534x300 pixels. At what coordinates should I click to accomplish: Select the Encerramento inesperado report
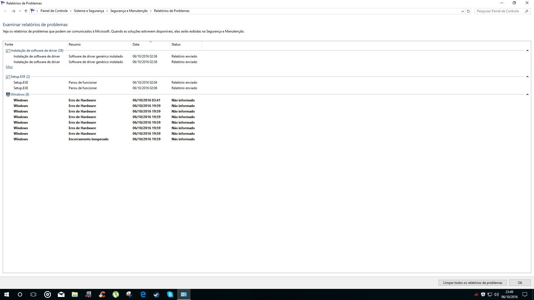(104, 139)
